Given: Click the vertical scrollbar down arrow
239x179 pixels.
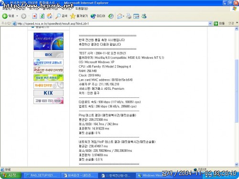Looking at the screenshot, I should click(237, 164).
